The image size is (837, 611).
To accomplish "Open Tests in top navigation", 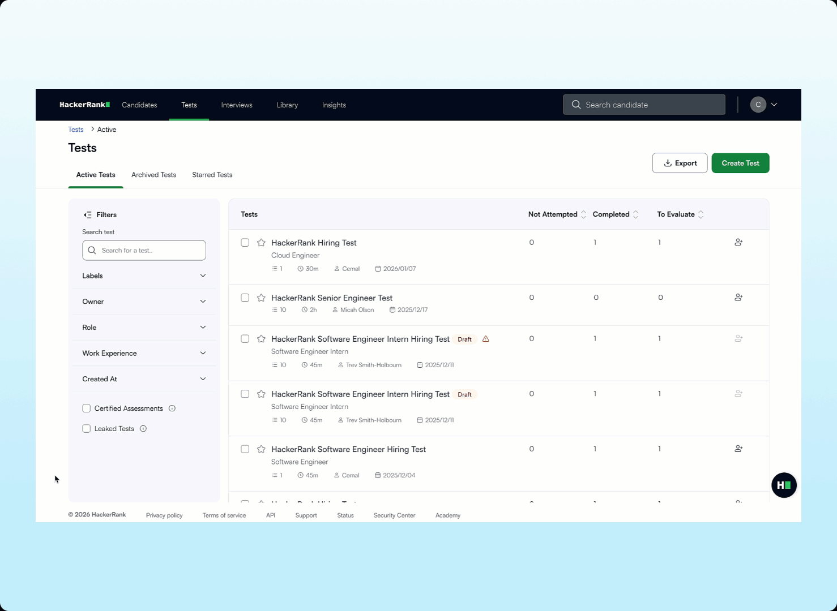I will tap(189, 105).
